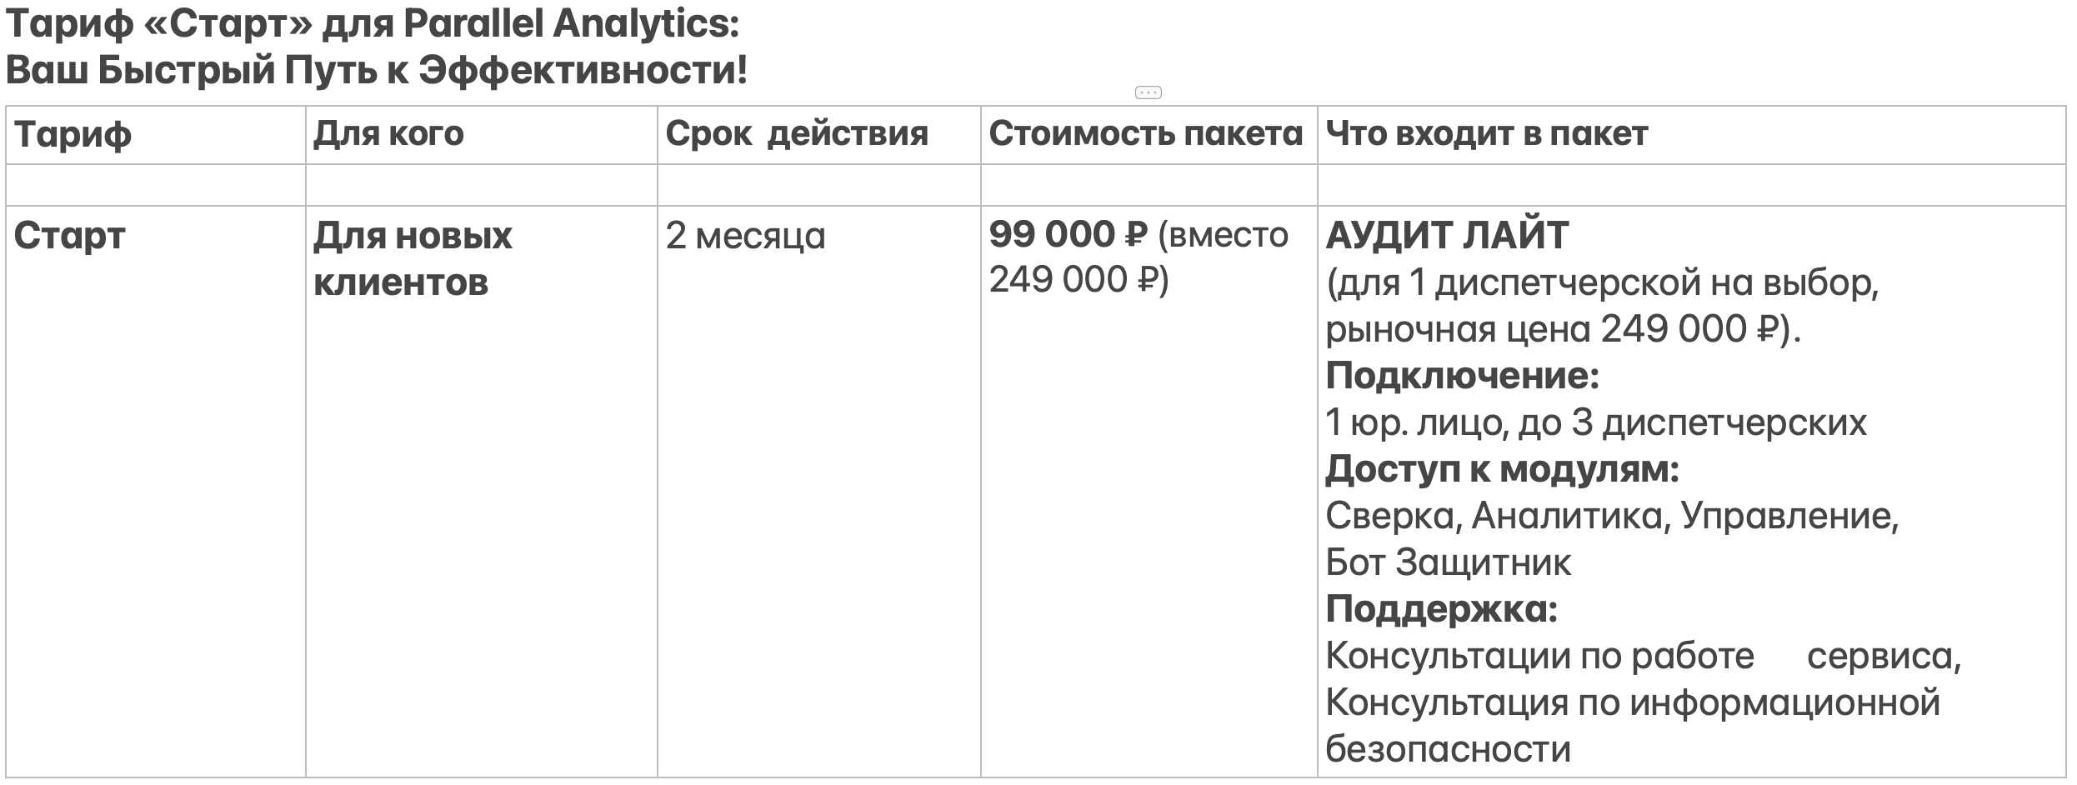This screenshot has height=785, width=2077.
Task: Click the '2 месяца' duration cell
Action: click(819, 492)
